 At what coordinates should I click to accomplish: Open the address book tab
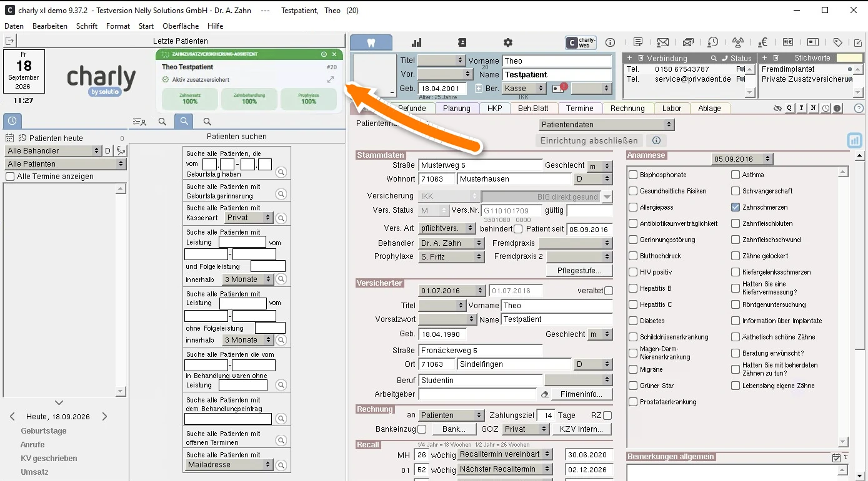462,42
